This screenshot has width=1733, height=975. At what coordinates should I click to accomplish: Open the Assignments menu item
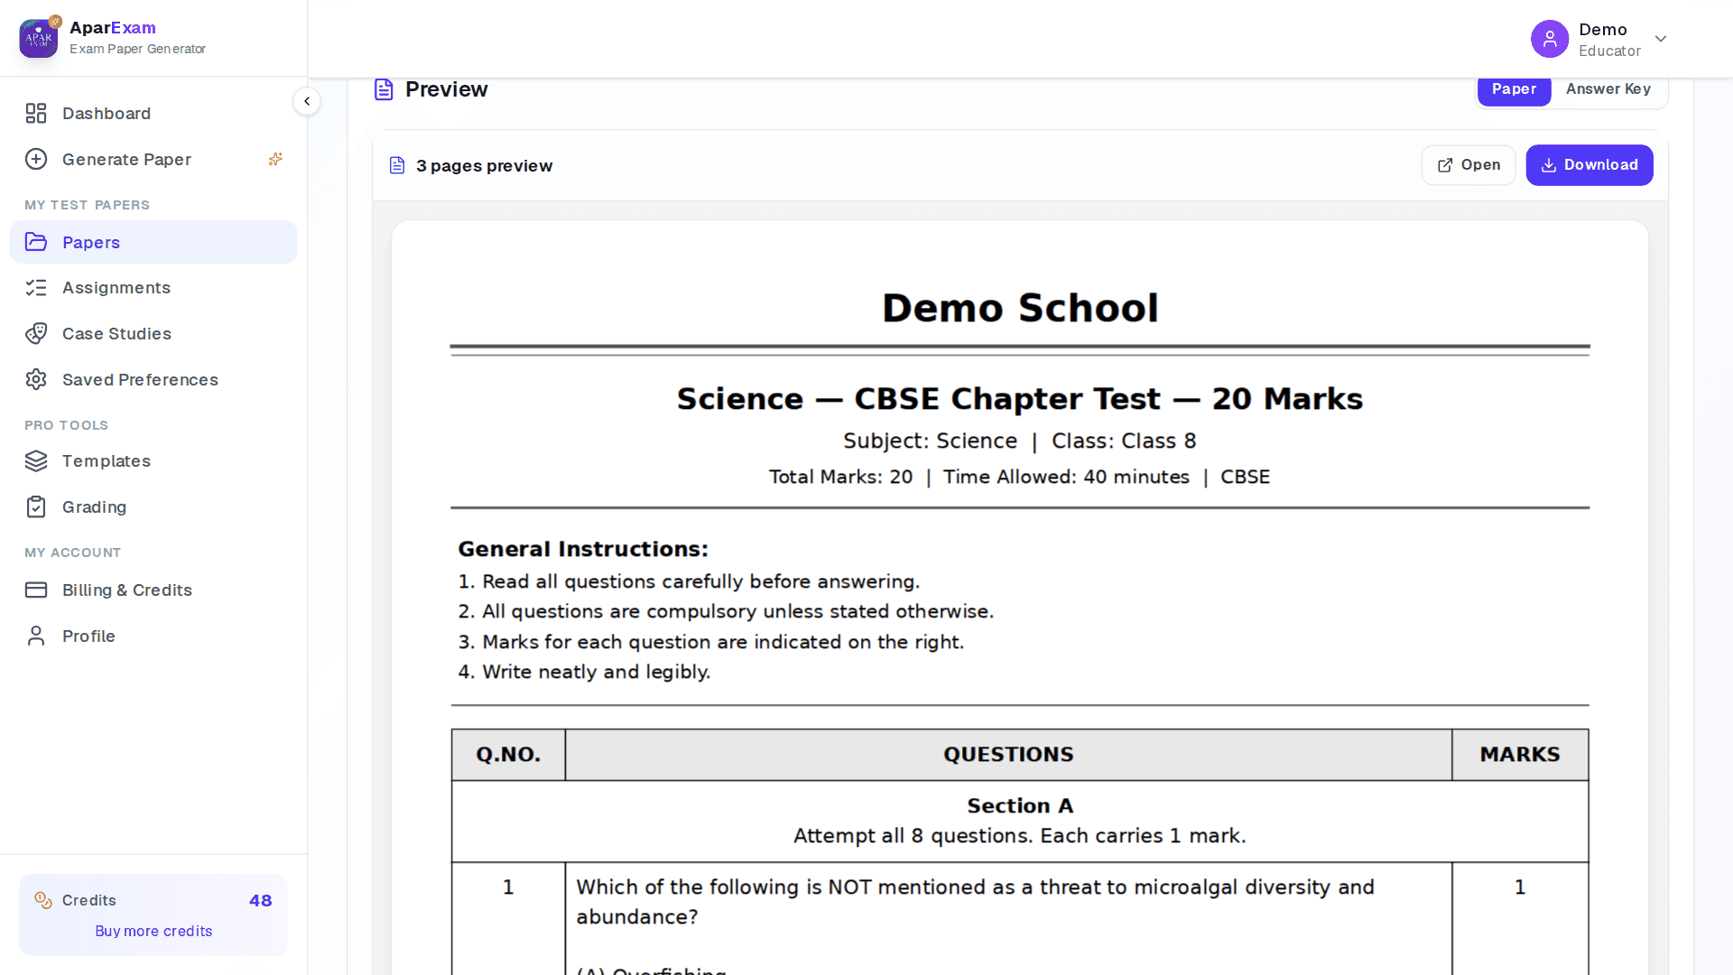coord(153,288)
